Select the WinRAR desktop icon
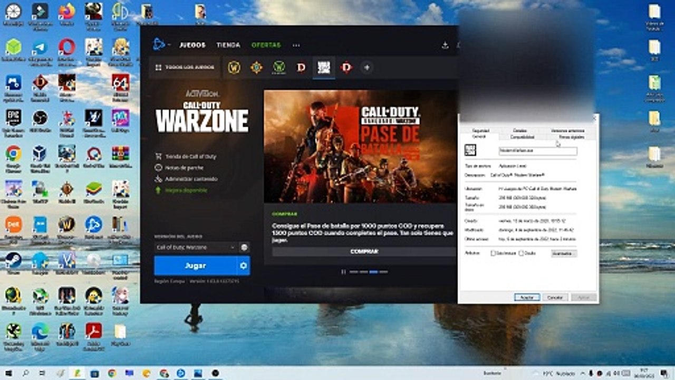 pos(120,156)
